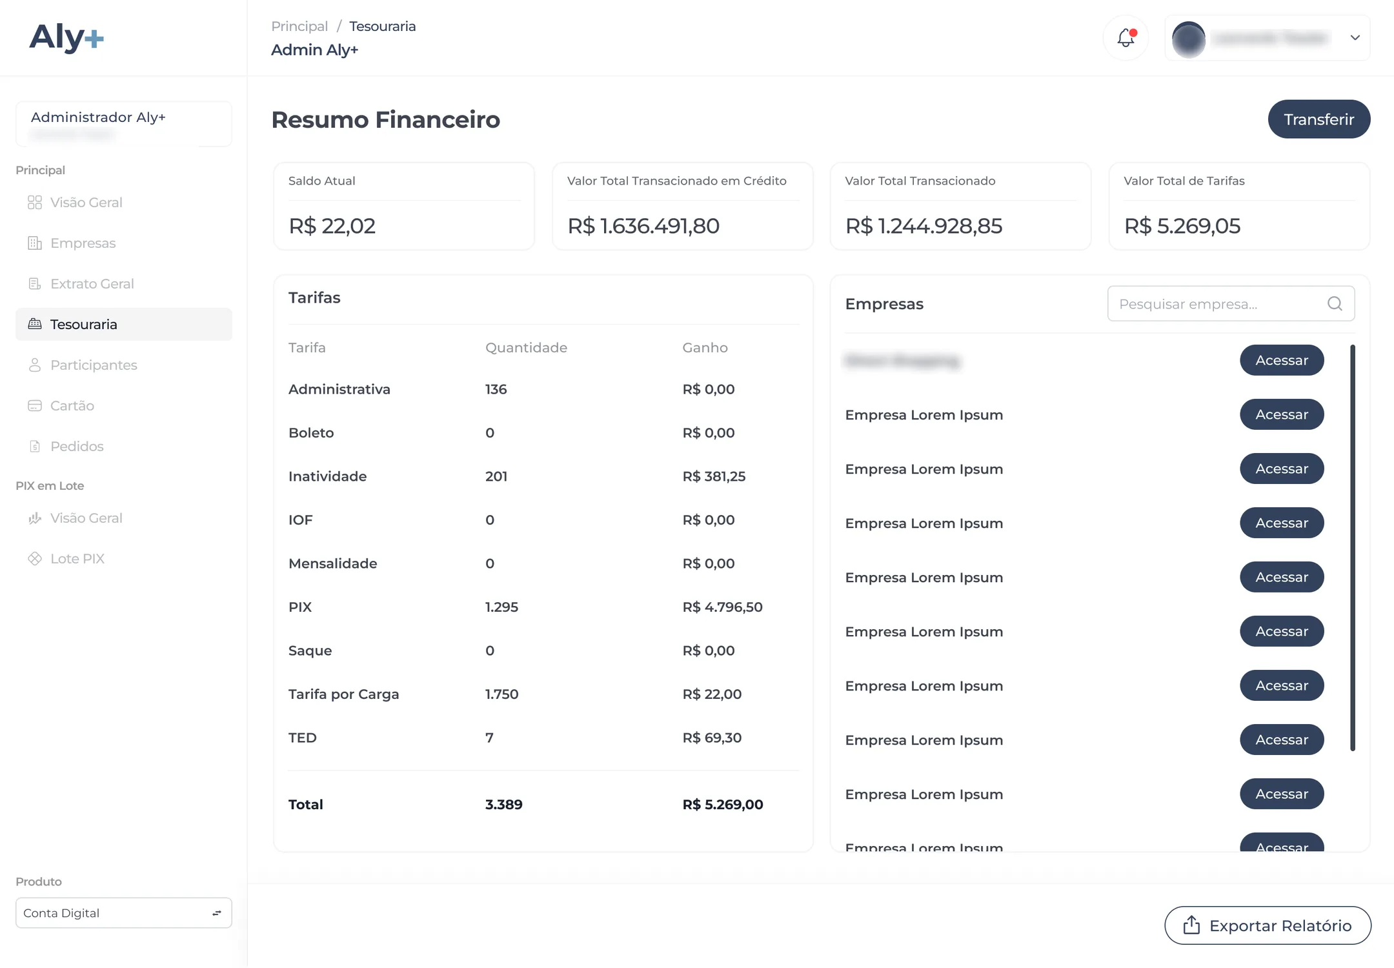Click the Administrativa quantity 136
Viewport: 1394px width, 968px height.
coord(496,389)
